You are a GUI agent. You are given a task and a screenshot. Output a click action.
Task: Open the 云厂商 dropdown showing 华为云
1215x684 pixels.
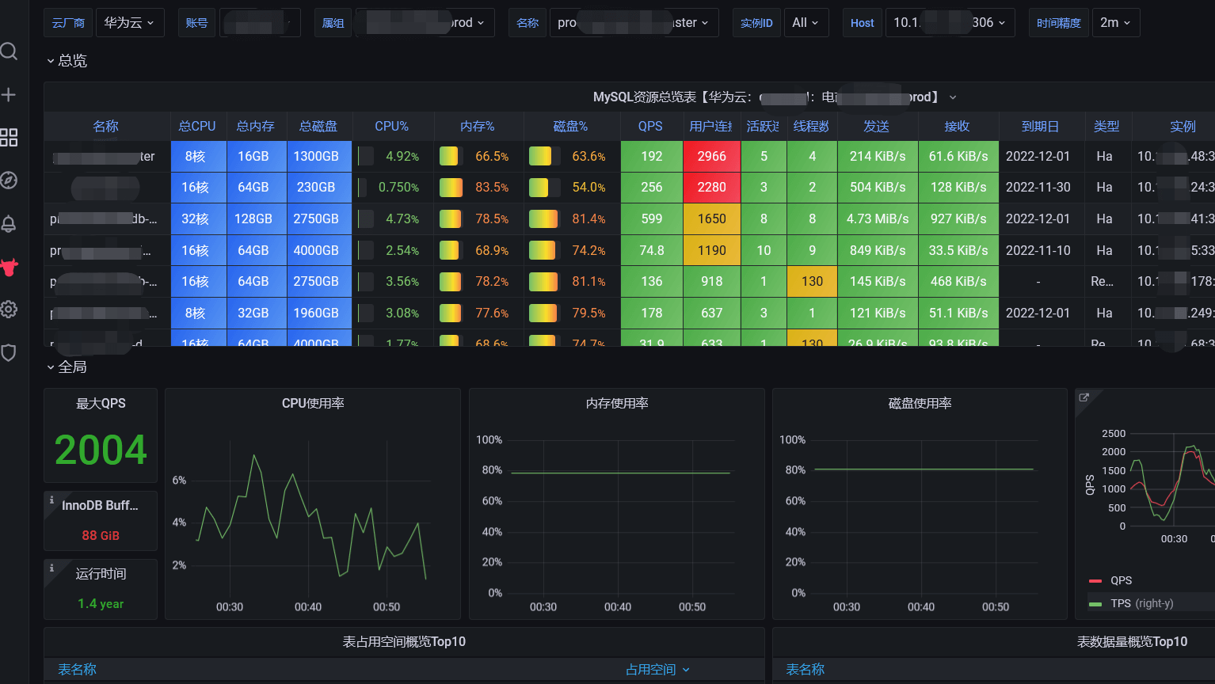[131, 23]
